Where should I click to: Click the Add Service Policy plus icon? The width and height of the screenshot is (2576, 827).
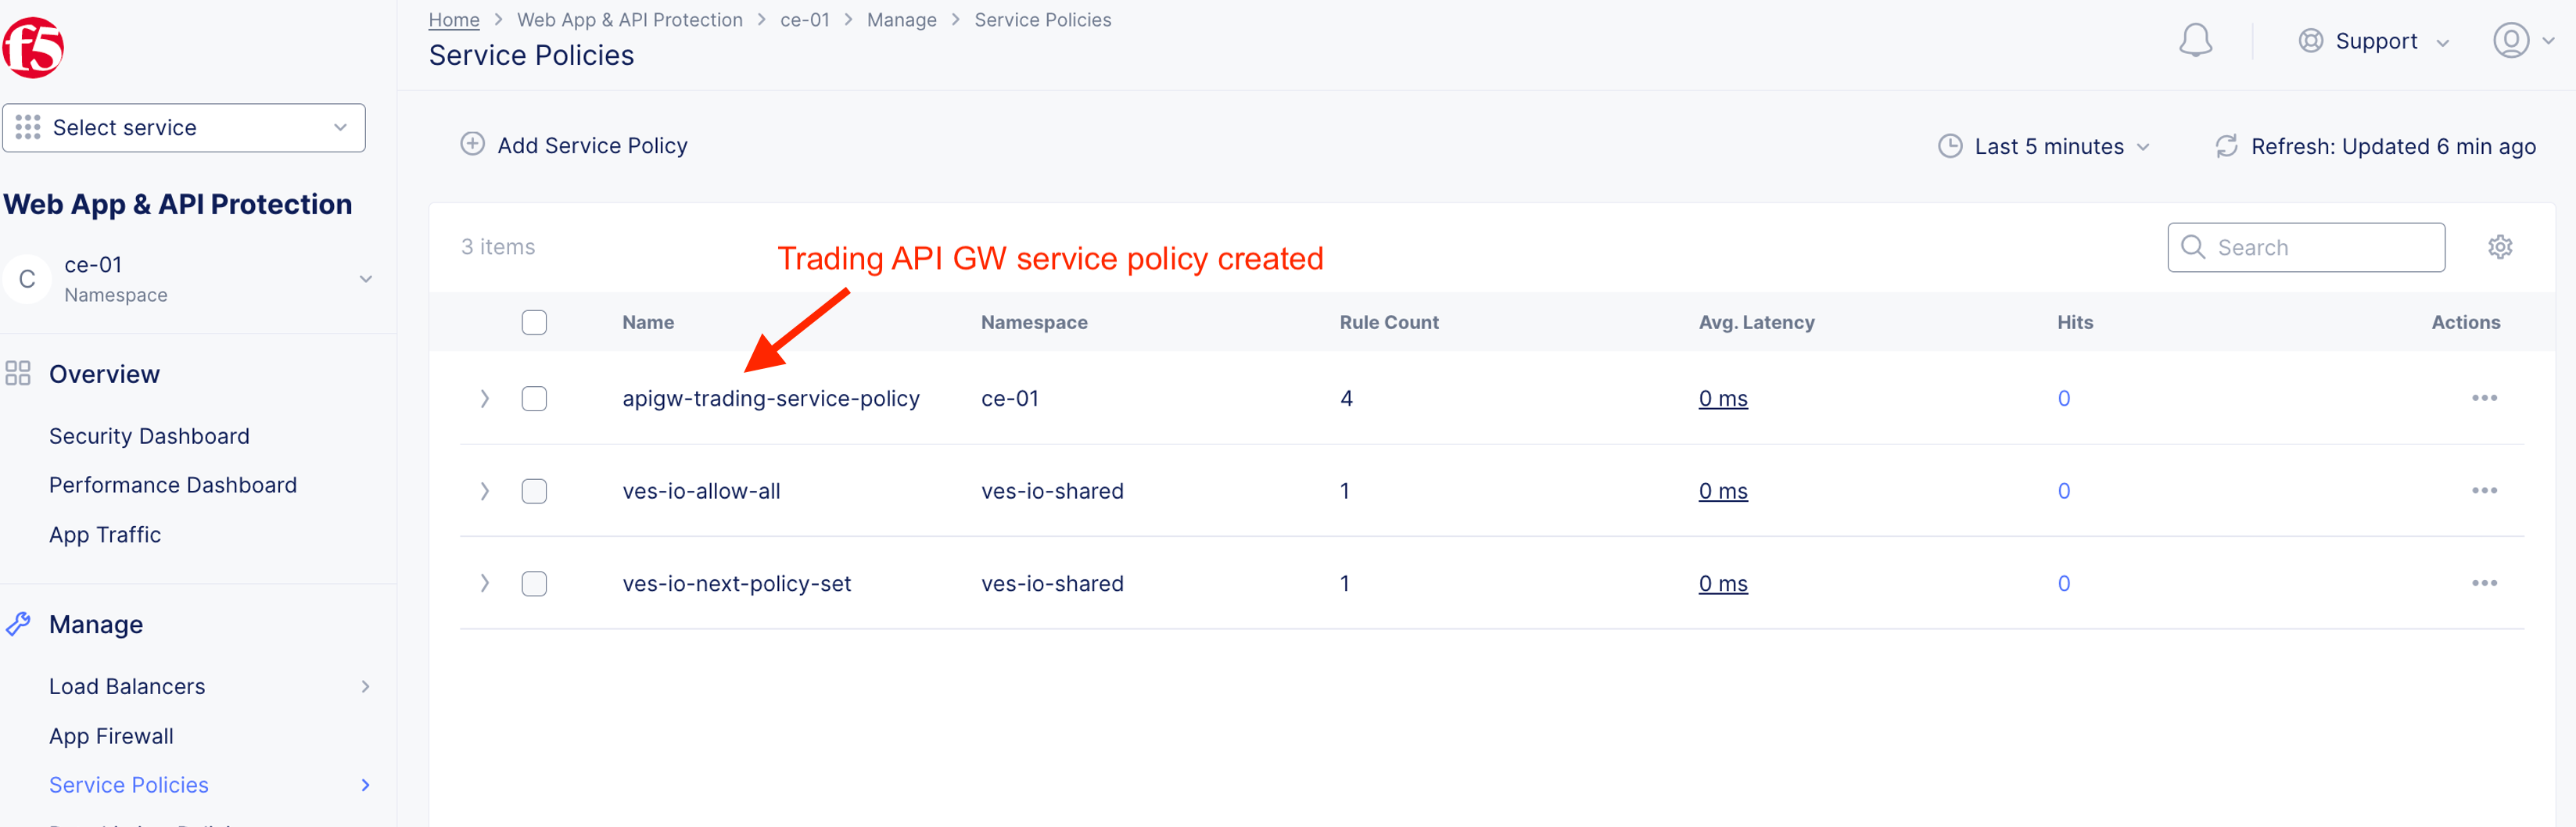472,145
